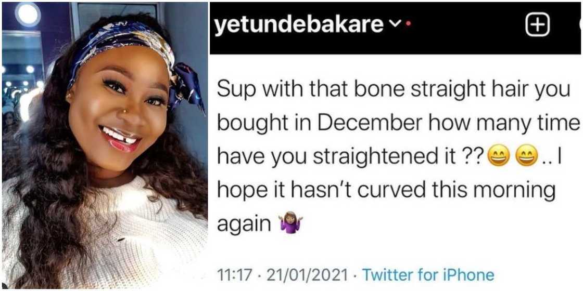The image size is (583, 291).
Task: Select the shrugging woman emoji
Action: coord(290,224)
